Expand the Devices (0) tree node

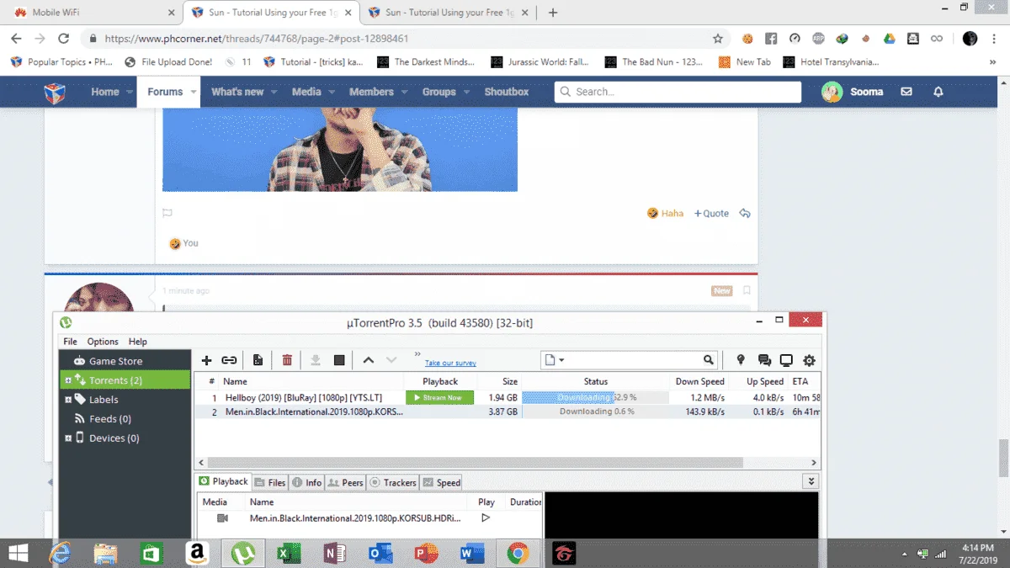pos(68,438)
